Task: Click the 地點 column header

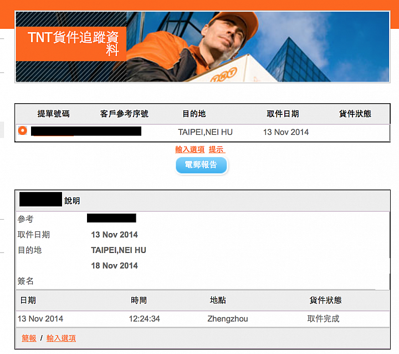Action: (218, 300)
